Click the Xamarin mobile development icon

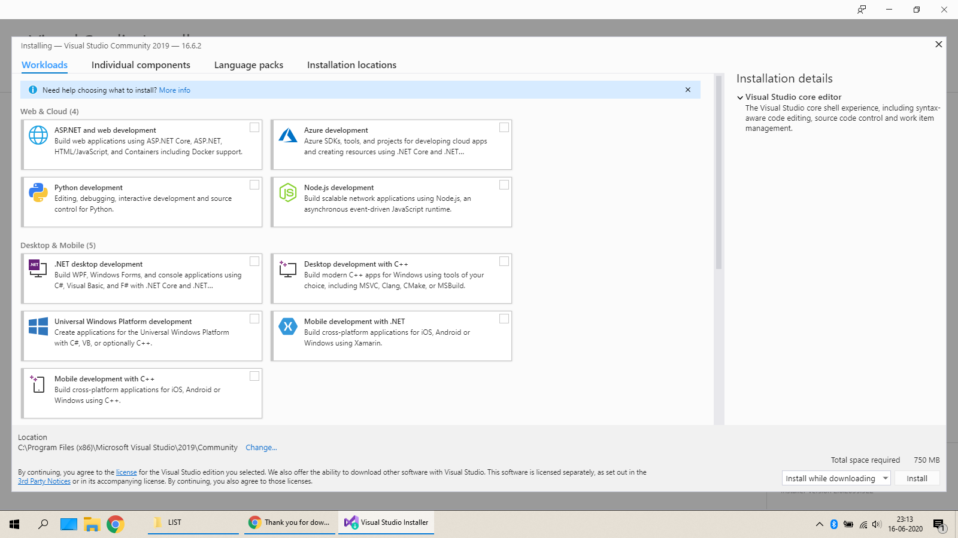coord(288,326)
